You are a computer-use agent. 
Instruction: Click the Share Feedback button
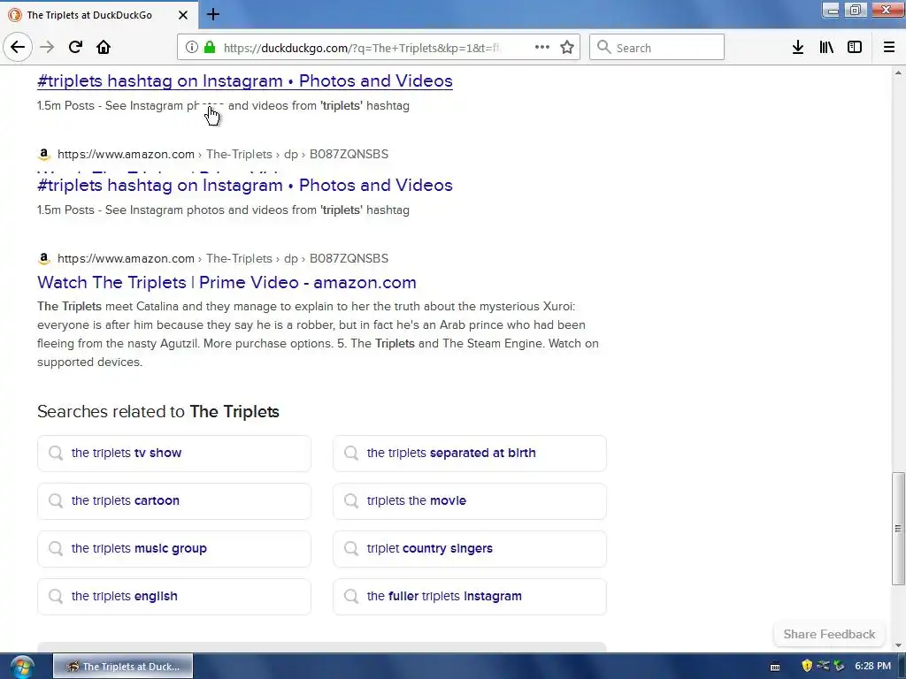point(829,634)
